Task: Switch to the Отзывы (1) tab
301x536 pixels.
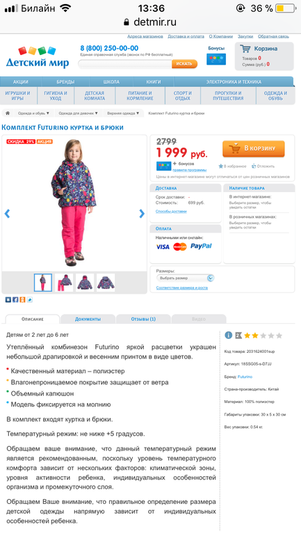Action: tap(143, 319)
